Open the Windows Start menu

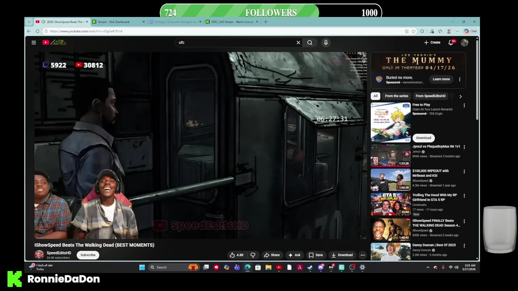click(142, 267)
